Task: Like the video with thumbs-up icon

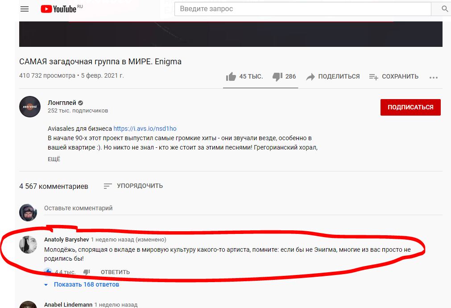Action: tap(231, 76)
